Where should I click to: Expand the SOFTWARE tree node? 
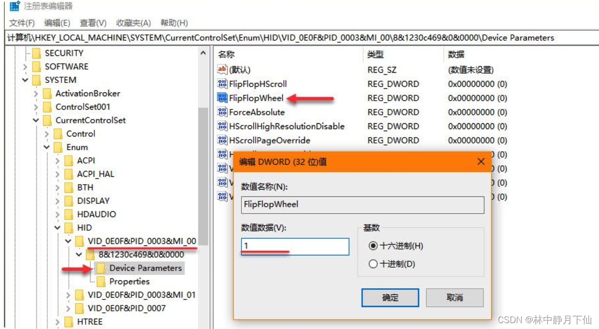point(25,66)
